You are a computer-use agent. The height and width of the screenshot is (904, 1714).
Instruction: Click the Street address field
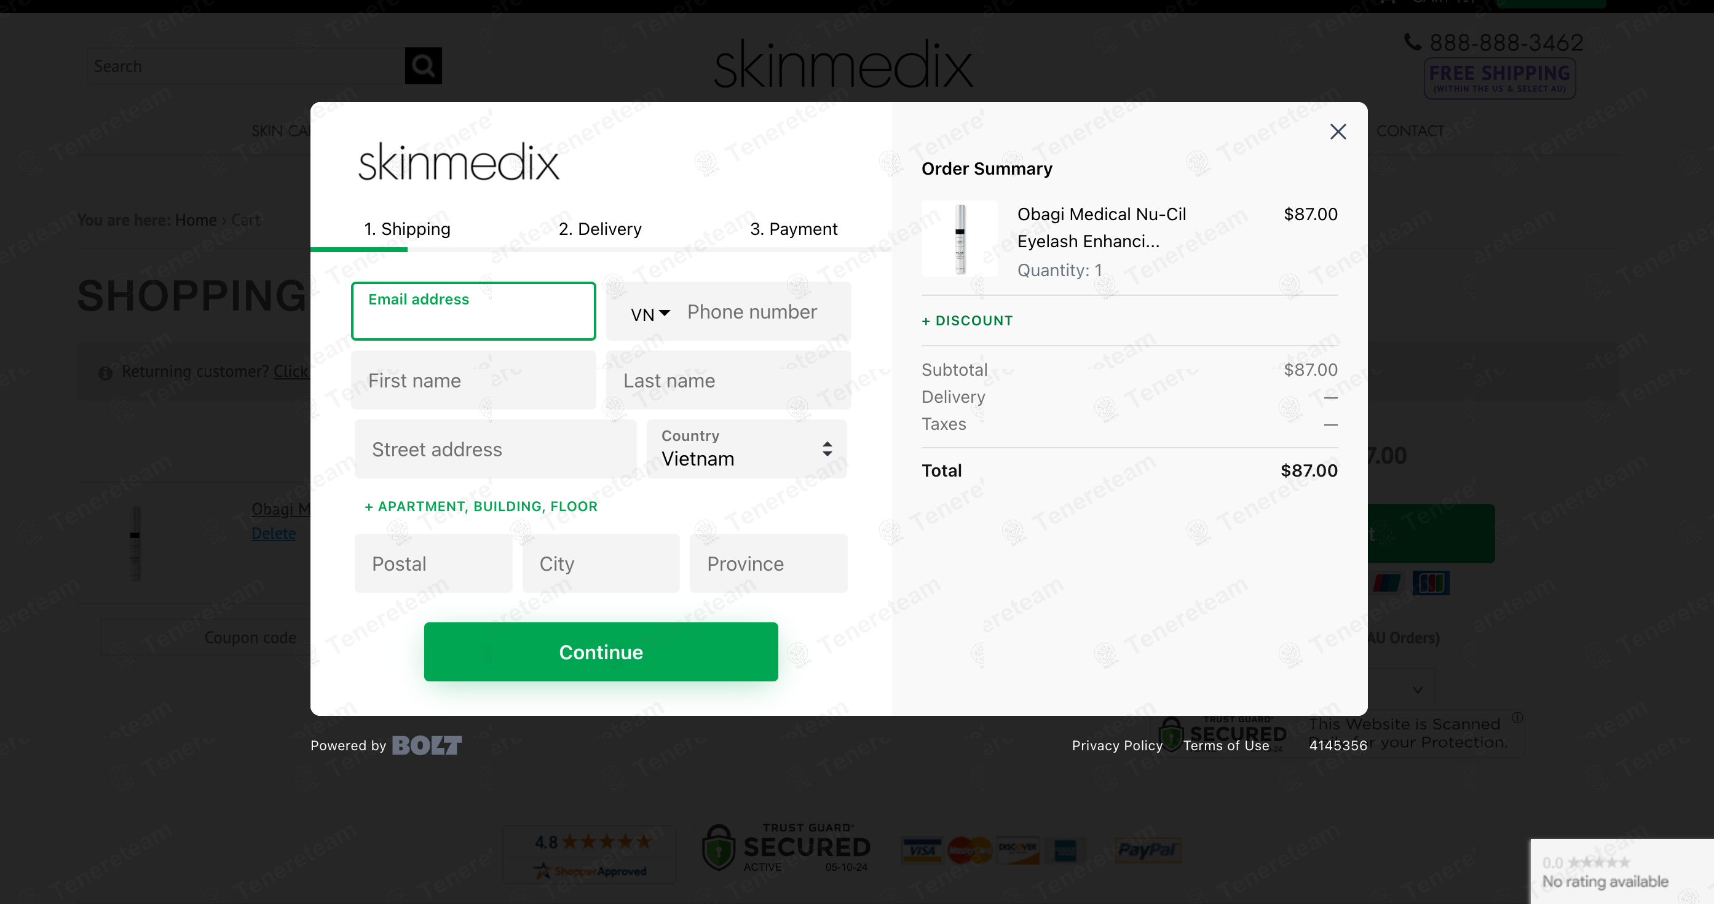[495, 449]
